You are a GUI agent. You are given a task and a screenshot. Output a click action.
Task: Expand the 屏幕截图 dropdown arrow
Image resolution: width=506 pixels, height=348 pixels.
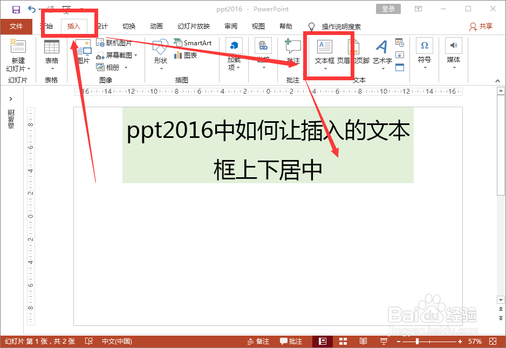pyautogui.click(x=135, y=55)
